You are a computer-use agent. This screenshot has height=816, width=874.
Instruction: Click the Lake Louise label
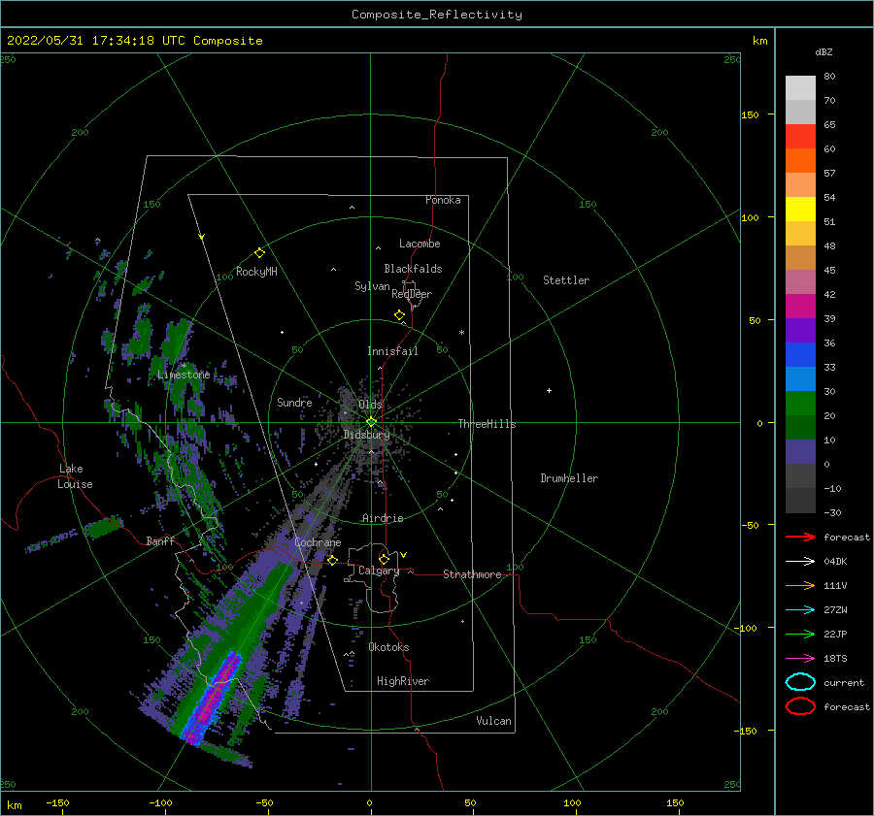pos(75,476)
